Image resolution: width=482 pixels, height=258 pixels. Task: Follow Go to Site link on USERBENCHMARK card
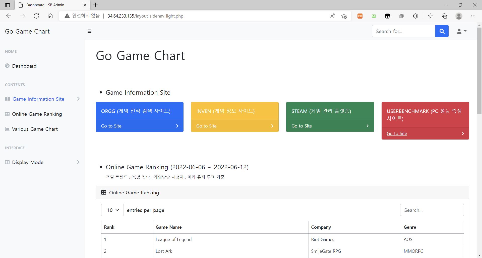coord(397,134)
